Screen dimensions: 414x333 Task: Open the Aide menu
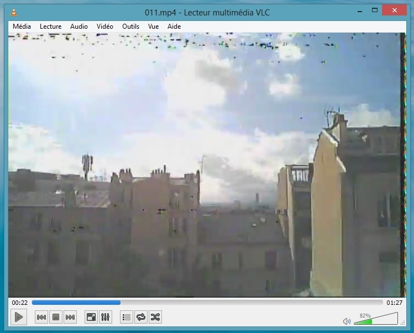[174, 27]
